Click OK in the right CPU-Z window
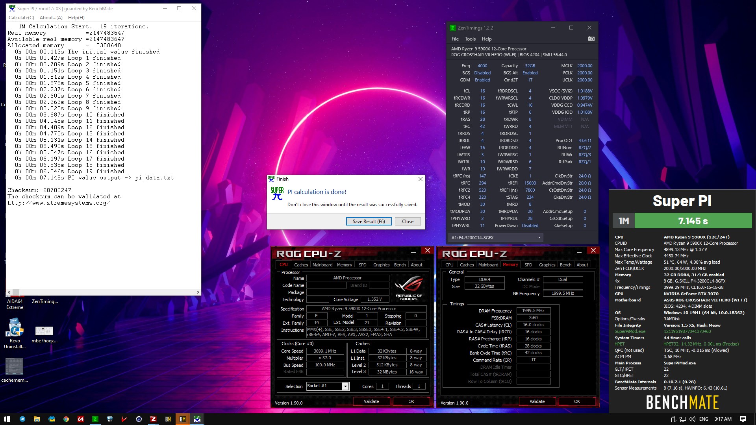The width and height of the screenshot is (756, 425). pyautogui.click(x=577, y=401)
